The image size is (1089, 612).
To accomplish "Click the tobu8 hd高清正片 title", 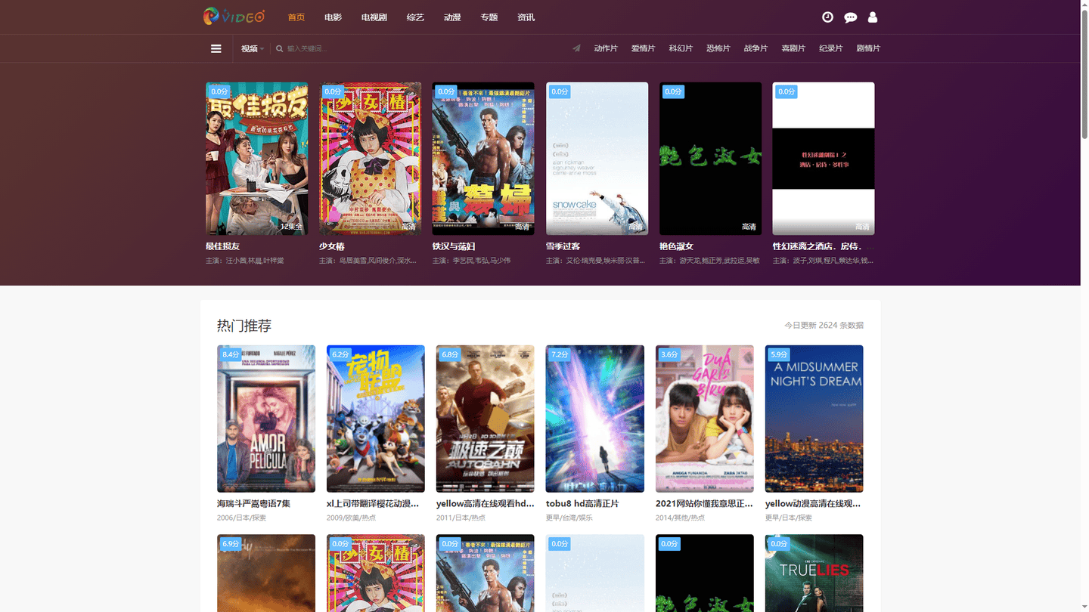I will [582, 504].
